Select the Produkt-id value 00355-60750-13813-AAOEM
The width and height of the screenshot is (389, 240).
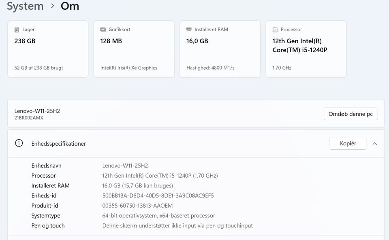(x=137, y=206)
